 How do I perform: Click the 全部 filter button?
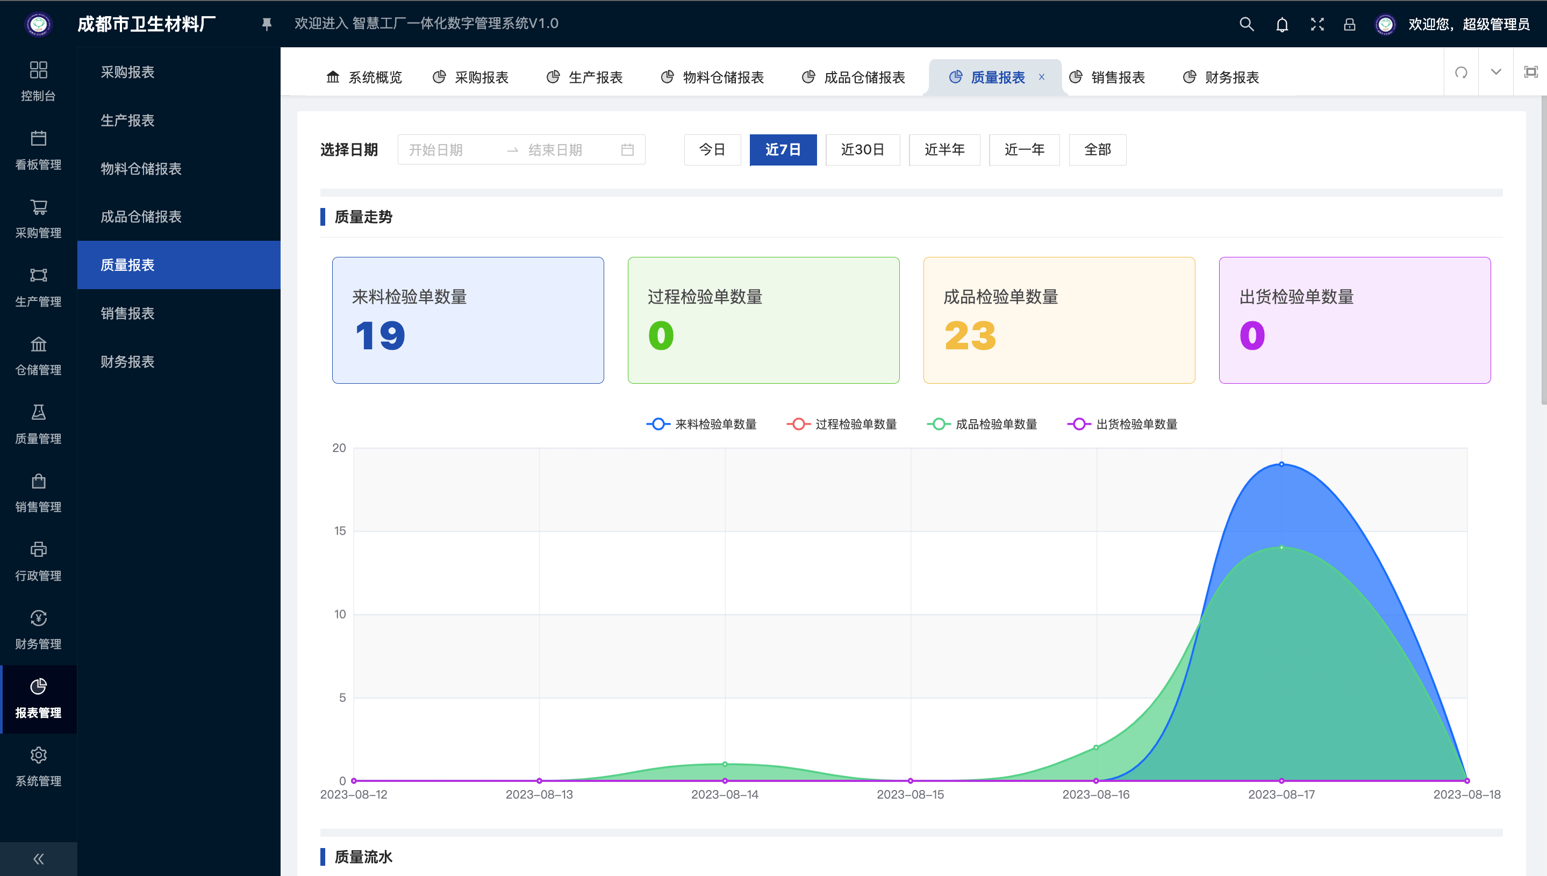(1097, 150)
